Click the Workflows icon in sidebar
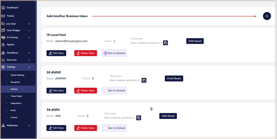The width and height of the screenshot is (277, 139). [x=3, y=53]
